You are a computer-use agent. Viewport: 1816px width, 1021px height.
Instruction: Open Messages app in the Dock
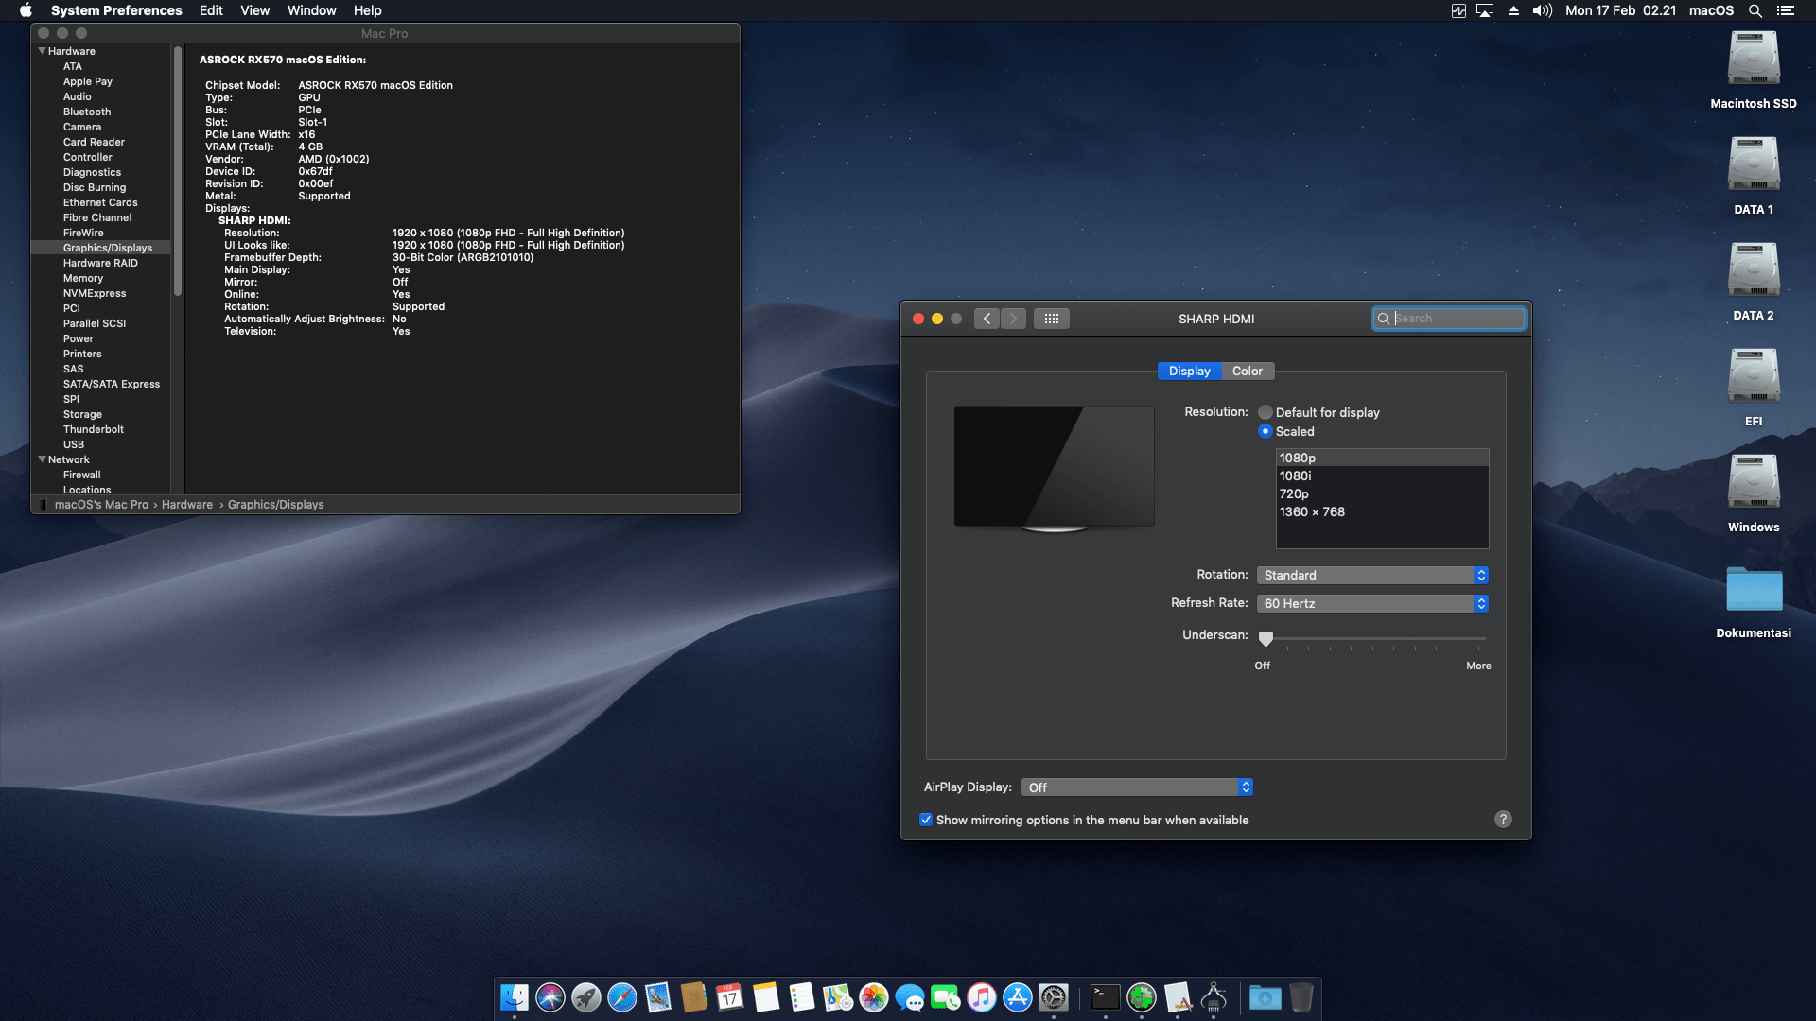(910, 997)
